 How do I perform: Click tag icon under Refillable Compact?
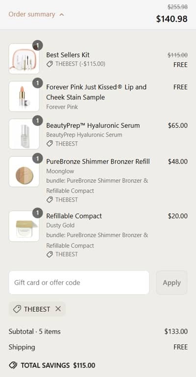coord(49,254)
